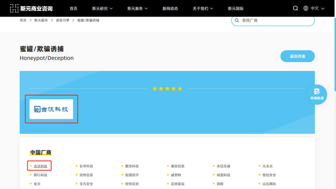Viewport: 336px width, 189px height.
Task: Open the search magnifier icon in the header
Action: pyautogui.click(x=296, y=9)
